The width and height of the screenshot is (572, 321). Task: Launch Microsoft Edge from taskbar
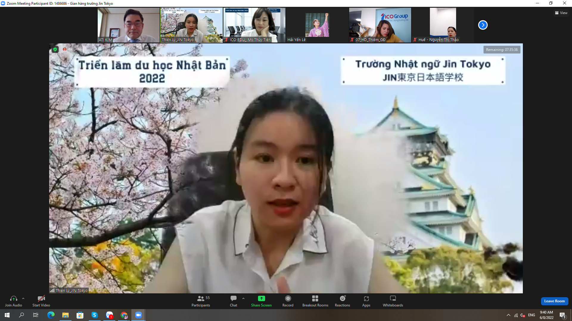point(51,315)
